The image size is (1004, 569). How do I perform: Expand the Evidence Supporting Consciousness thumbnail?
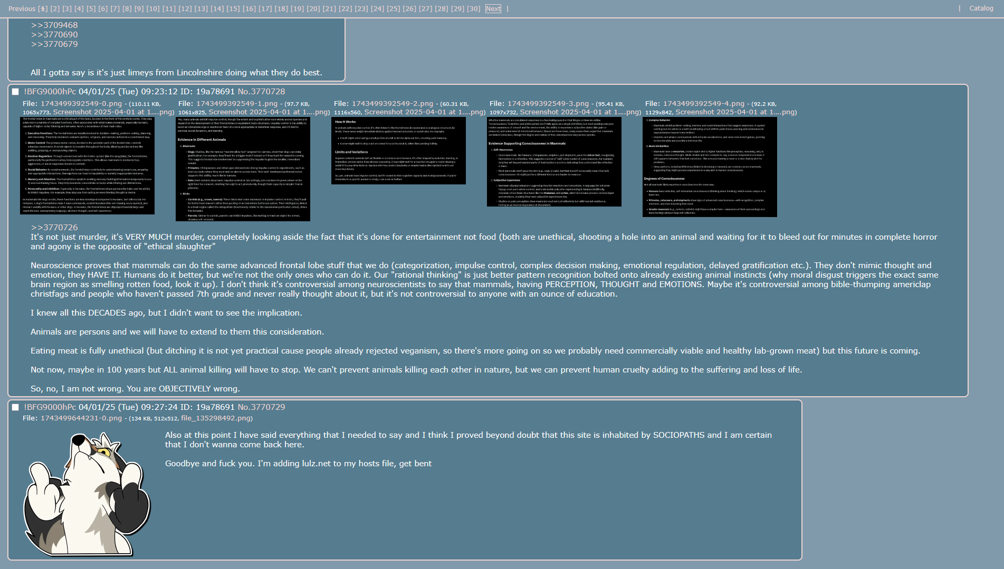click(554, 162)
